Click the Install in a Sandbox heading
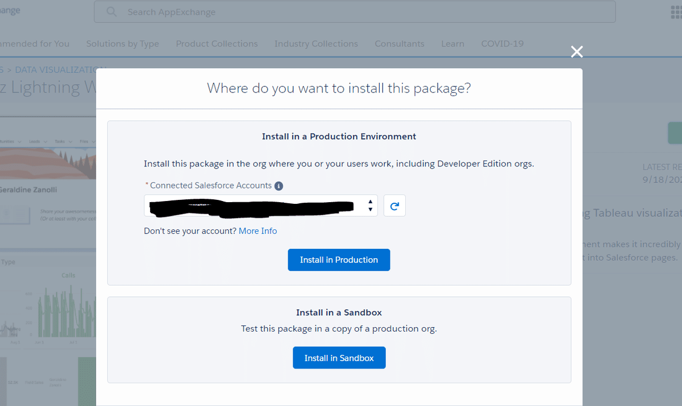The image size is (682, 406). pyautogui.click(x=339, y=312)
